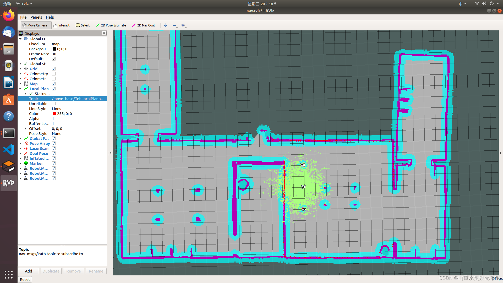The image size is (503, 283).
Task: Click the Grid display icon
Action: [x=26, y=69]
